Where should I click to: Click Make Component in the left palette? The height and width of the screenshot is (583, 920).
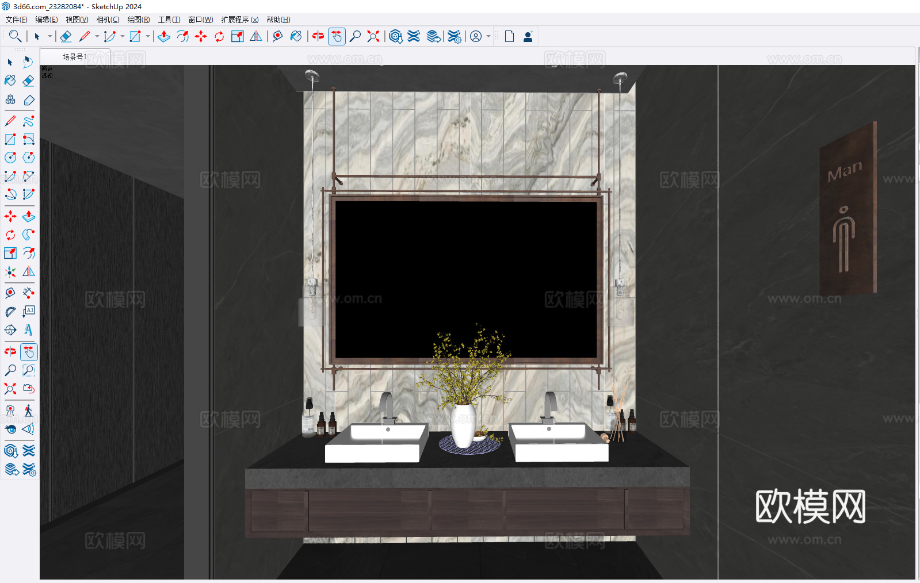click(x=10, y=99)
